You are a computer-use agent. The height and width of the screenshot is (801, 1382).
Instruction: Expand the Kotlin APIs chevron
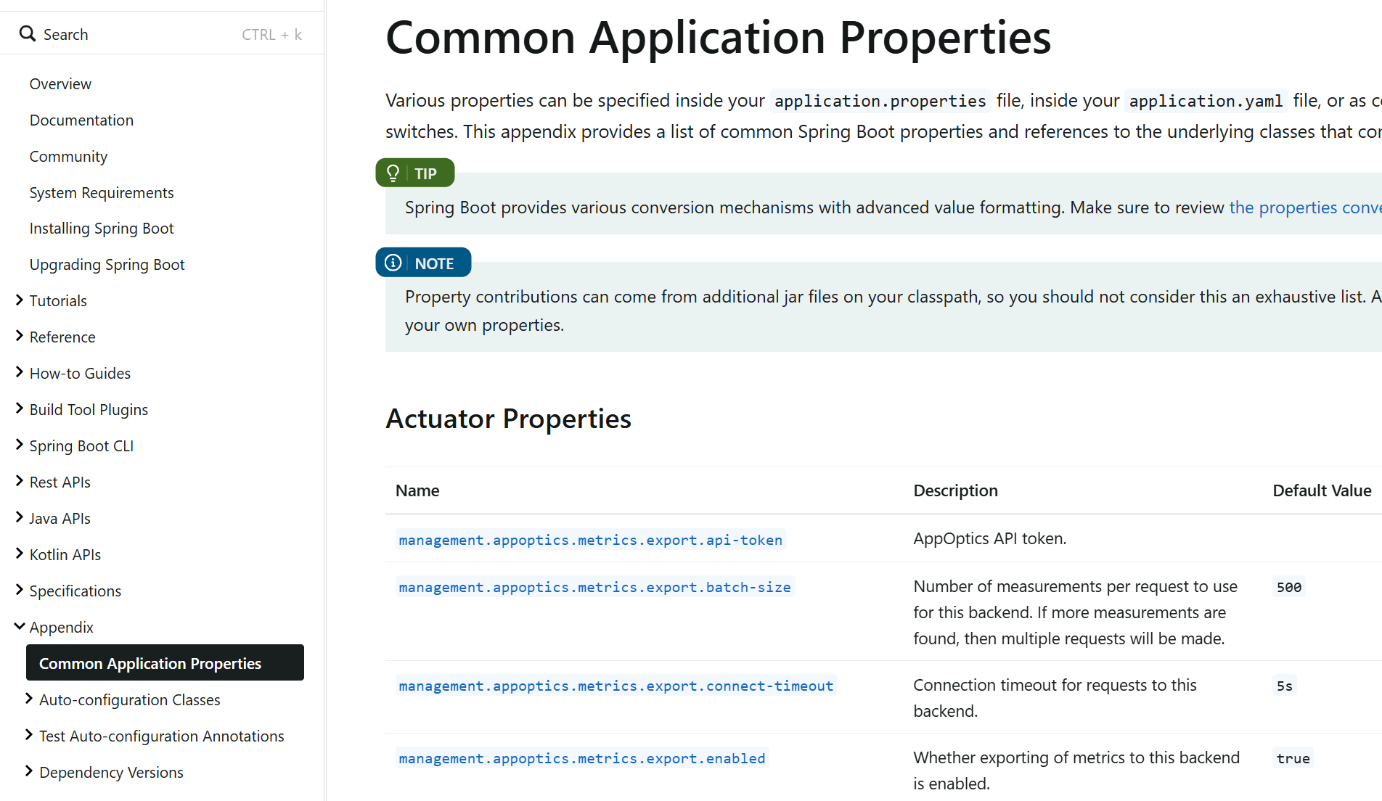pos(20,554)
